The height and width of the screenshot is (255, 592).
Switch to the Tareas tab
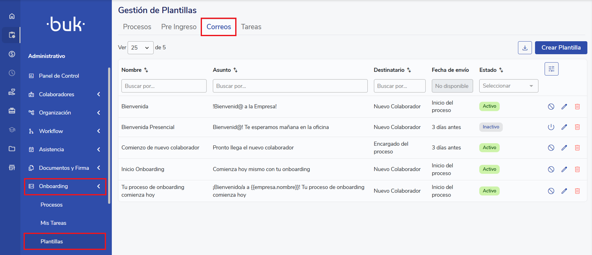coord(251,27)
